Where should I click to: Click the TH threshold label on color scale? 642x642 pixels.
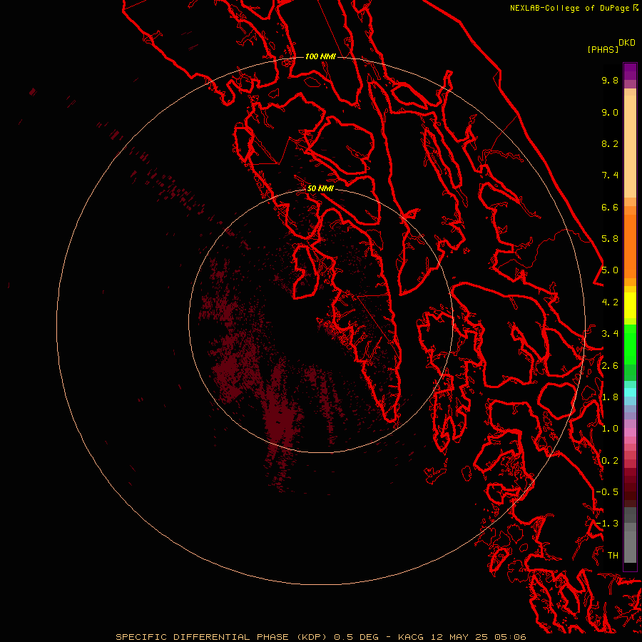coord(613,556)
